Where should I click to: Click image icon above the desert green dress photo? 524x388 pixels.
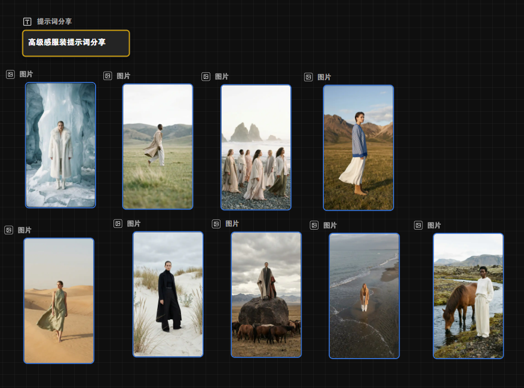coord(9,230)
